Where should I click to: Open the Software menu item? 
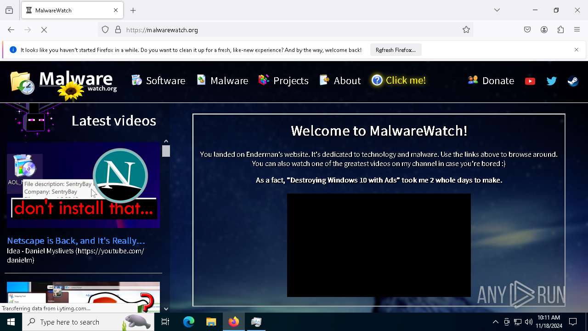click(x=158, y=80)
